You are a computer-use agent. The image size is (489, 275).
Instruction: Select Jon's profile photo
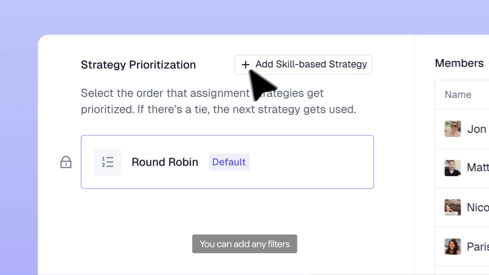tap(452, 129)
